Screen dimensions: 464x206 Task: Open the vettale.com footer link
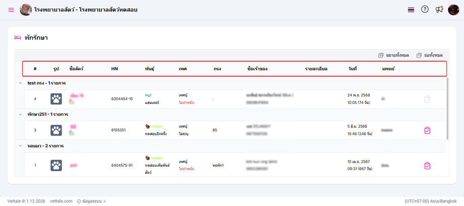(x=62, y=201)
